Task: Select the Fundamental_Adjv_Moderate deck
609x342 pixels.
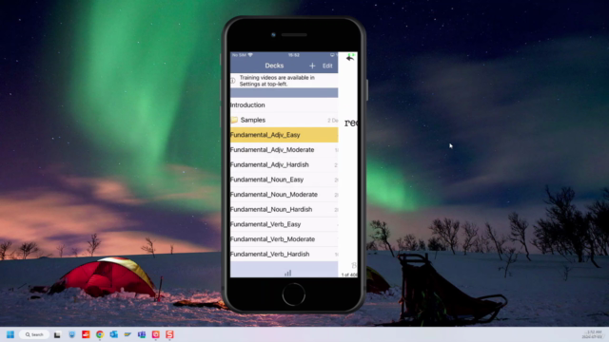Action: click(x=284, y=150)
